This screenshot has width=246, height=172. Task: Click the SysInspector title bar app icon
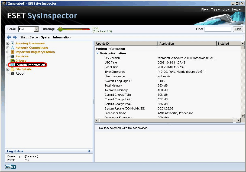[x=4, y=4]
